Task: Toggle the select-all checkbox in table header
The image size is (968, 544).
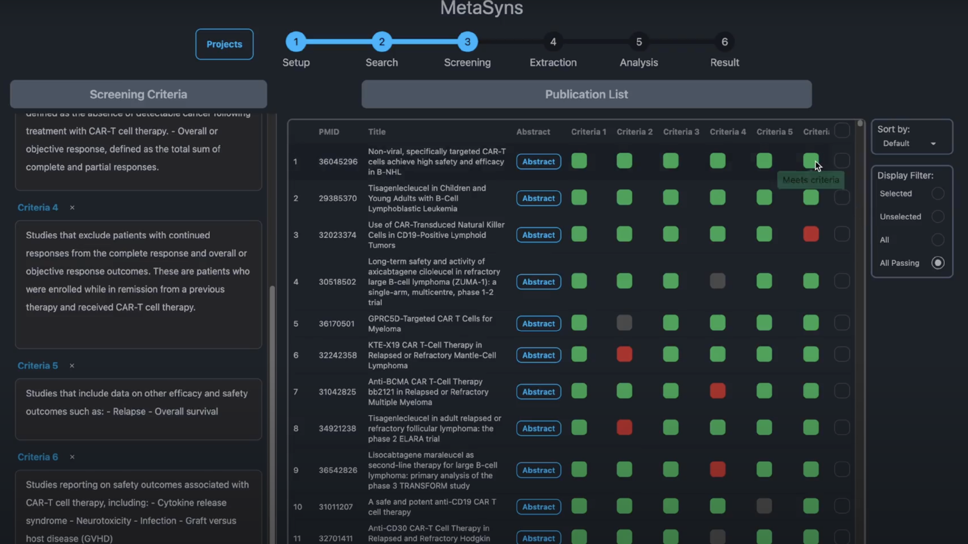Action: tap(841, 131)
